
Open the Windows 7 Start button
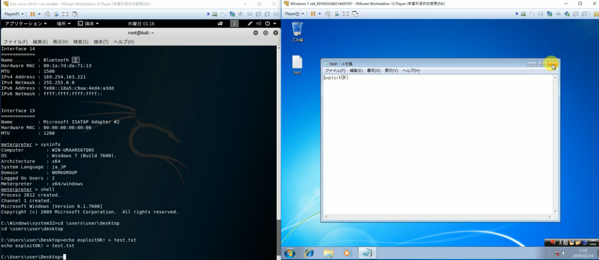tap(289, 253)
